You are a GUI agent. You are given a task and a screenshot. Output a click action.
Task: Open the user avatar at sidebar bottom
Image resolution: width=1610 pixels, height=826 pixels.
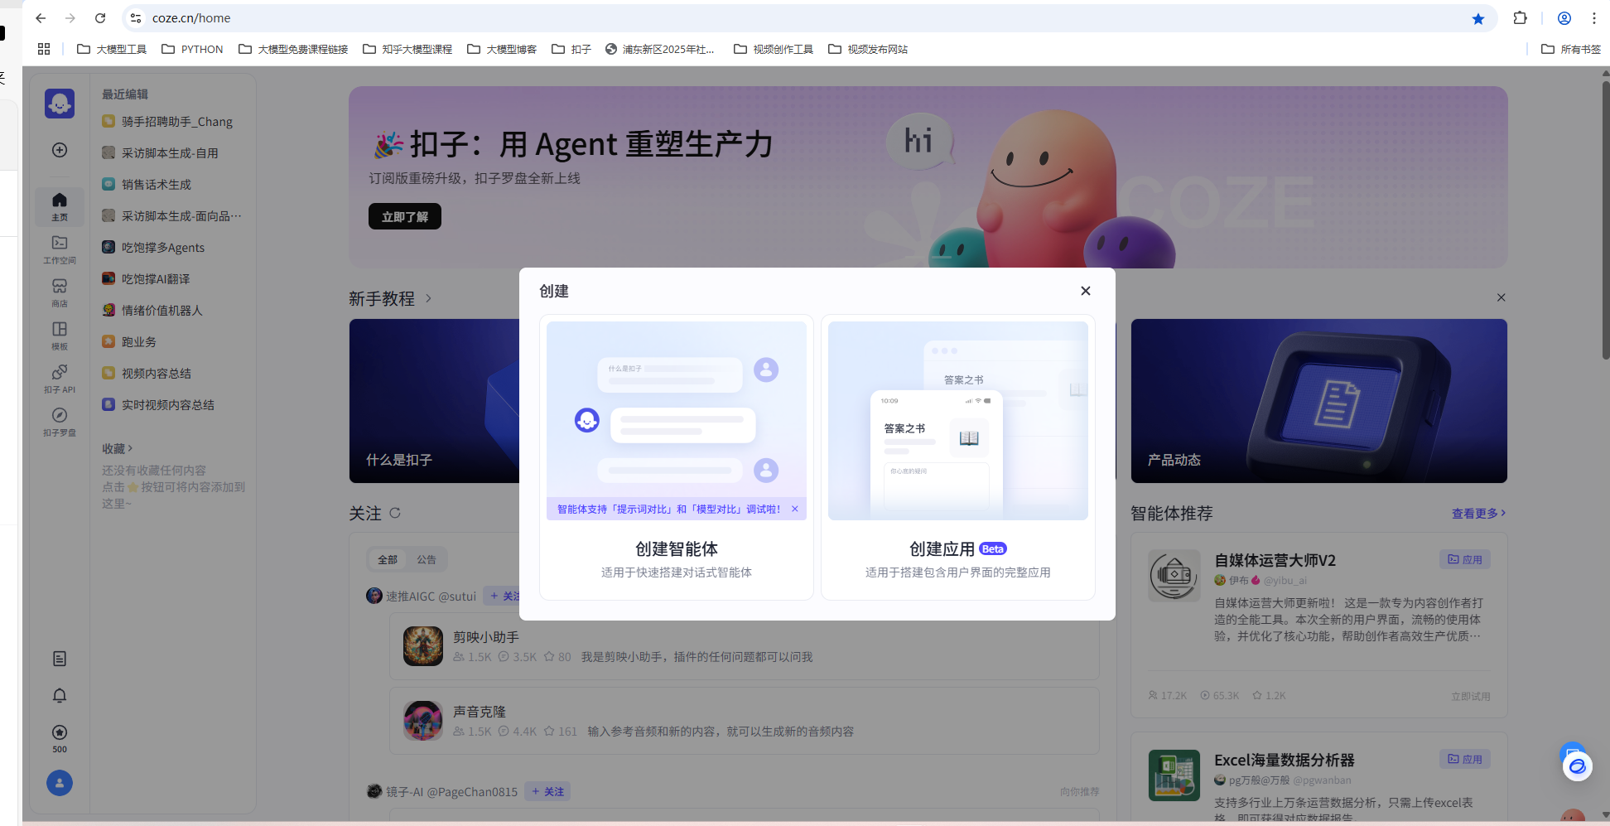tap(60, 783)
